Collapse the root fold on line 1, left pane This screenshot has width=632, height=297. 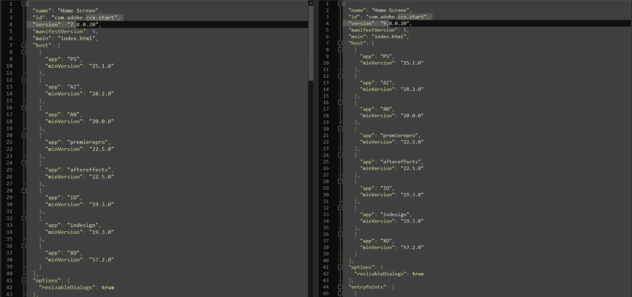click(x=24, y=4)
